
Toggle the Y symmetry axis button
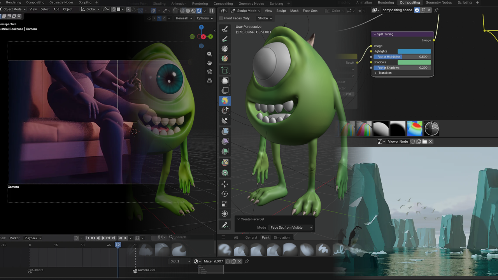(x=159, y=18)
